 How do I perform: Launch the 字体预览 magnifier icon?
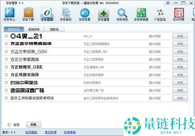(123, 14)
